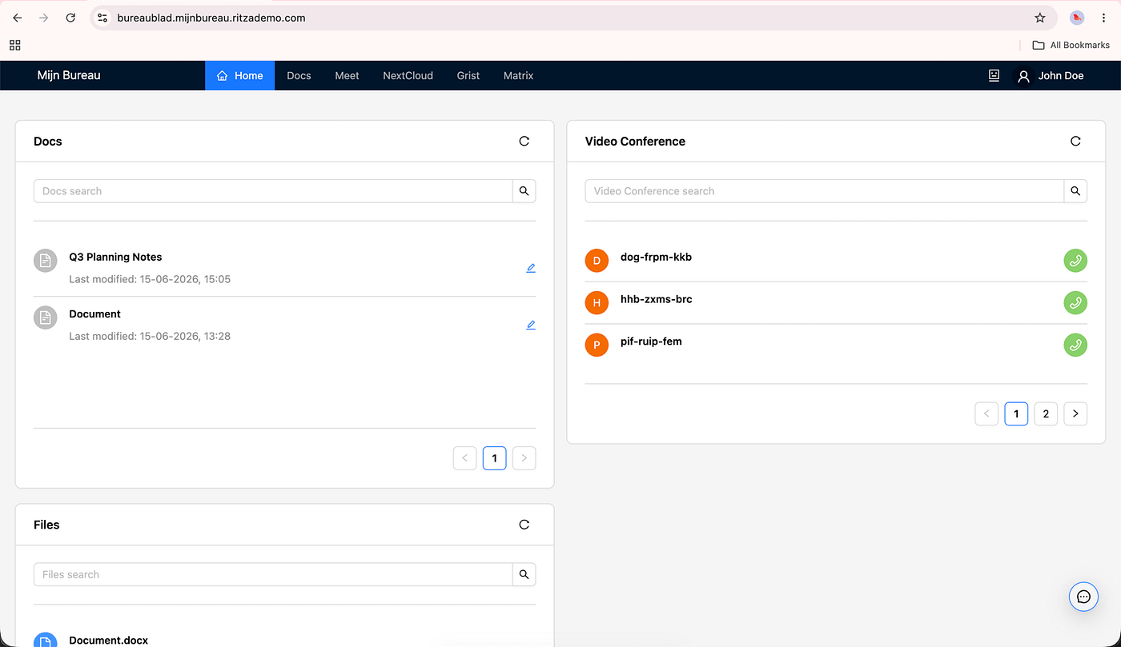Open the Meet tab
This screenshot has height=647, width=1121.
click(347, 75)
